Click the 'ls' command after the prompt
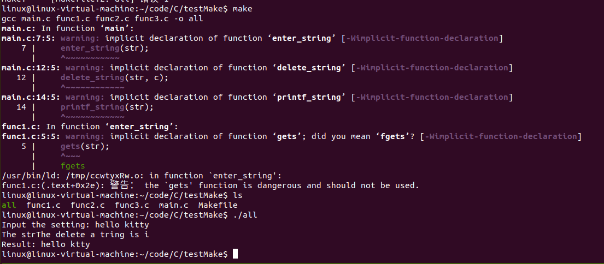 237,195
